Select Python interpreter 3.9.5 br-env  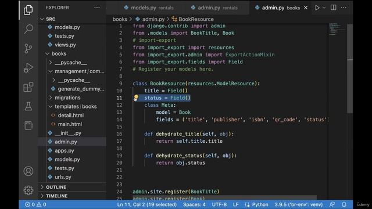[x=298, y=204]
